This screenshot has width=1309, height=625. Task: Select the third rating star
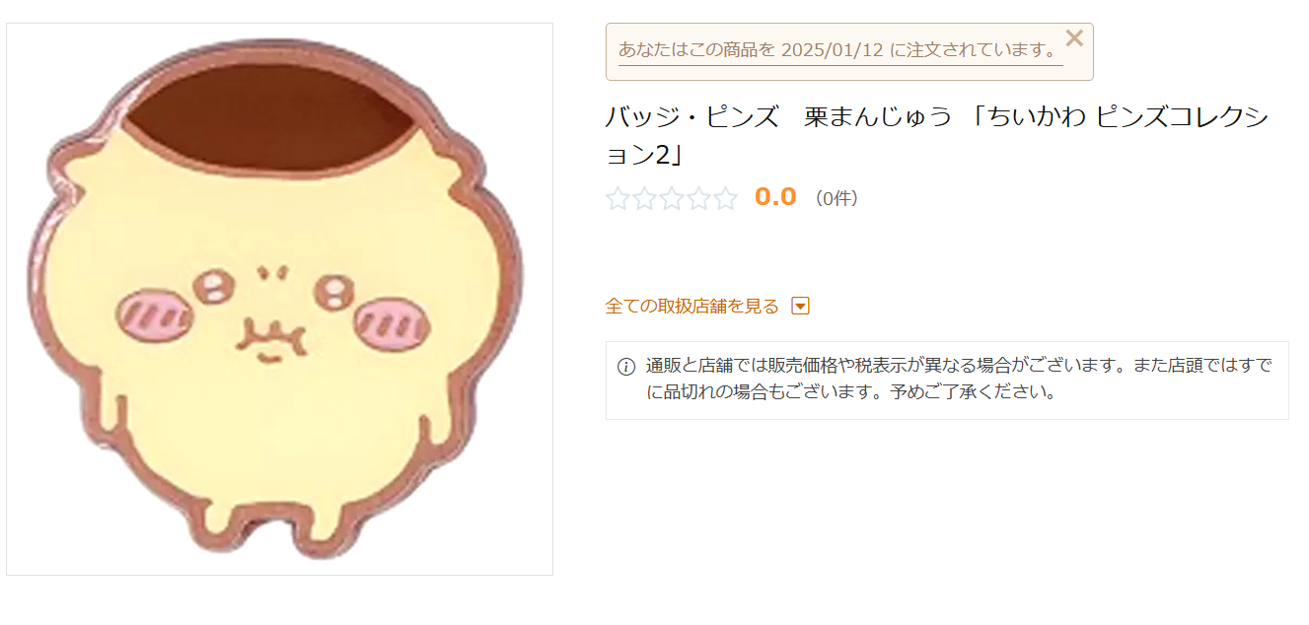click(x=672, y=199)
